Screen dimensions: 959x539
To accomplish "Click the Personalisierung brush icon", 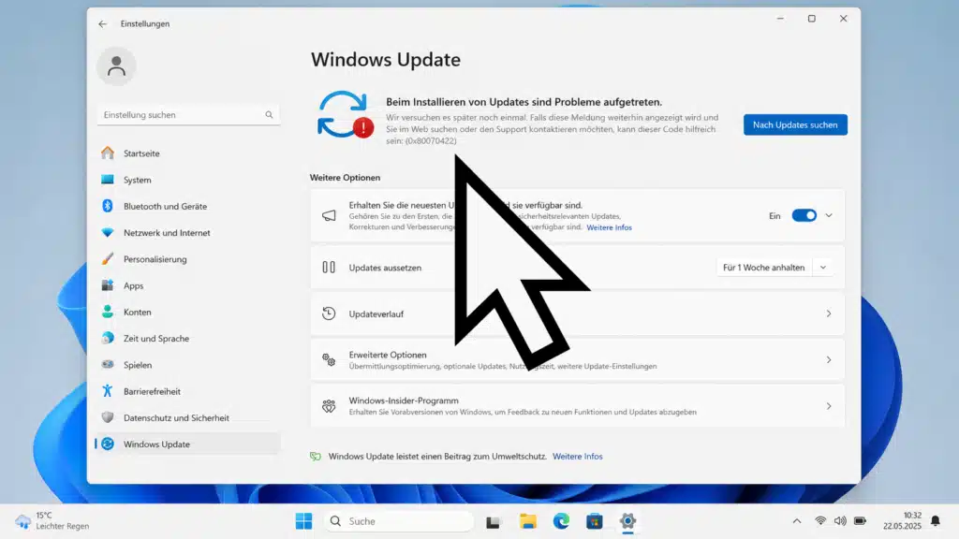I will pyautogui.click(x=108, y=258).
